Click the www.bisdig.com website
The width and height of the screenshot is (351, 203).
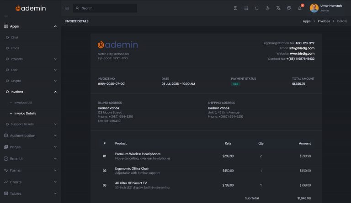pos(302,53)
